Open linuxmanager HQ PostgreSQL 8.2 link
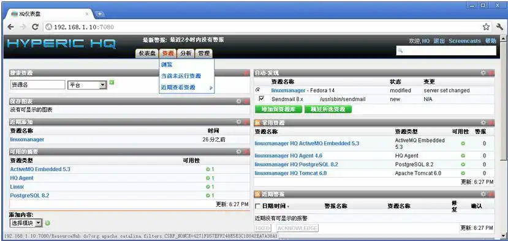This screenshot has width=508, height=241. pos(296,165)
